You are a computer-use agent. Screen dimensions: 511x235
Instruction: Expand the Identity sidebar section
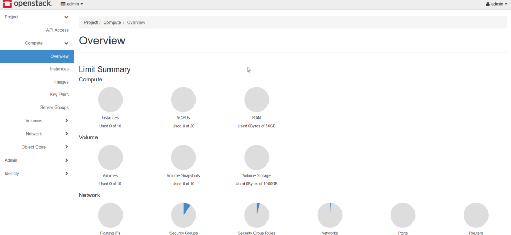[66, 173]
